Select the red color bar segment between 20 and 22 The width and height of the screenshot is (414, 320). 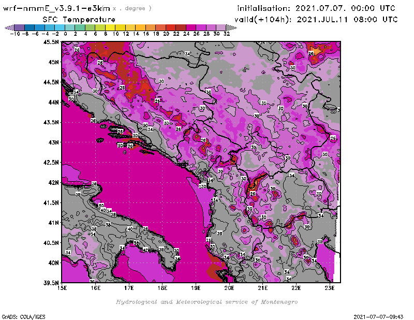coord(171,27)
